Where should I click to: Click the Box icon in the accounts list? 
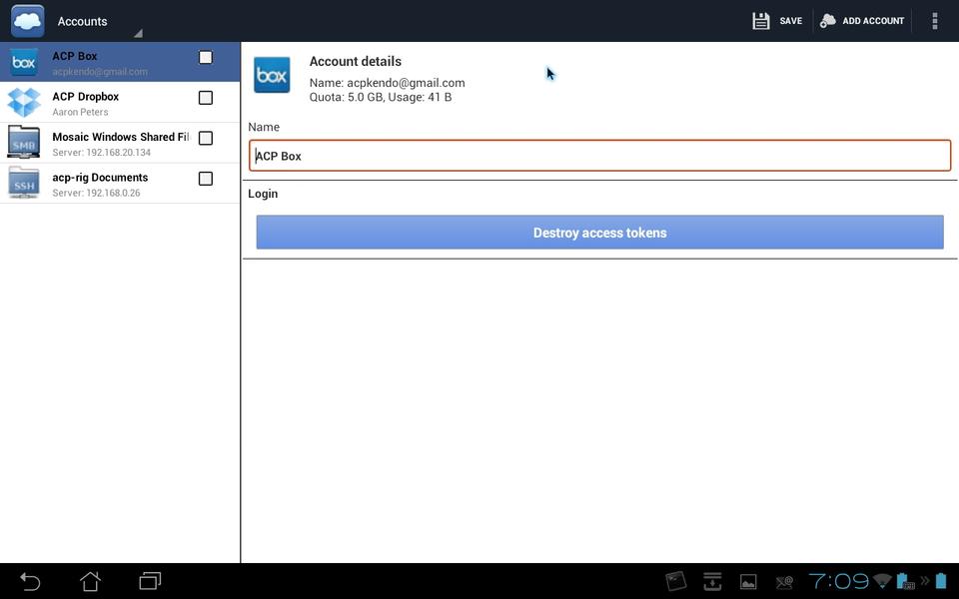24,63
